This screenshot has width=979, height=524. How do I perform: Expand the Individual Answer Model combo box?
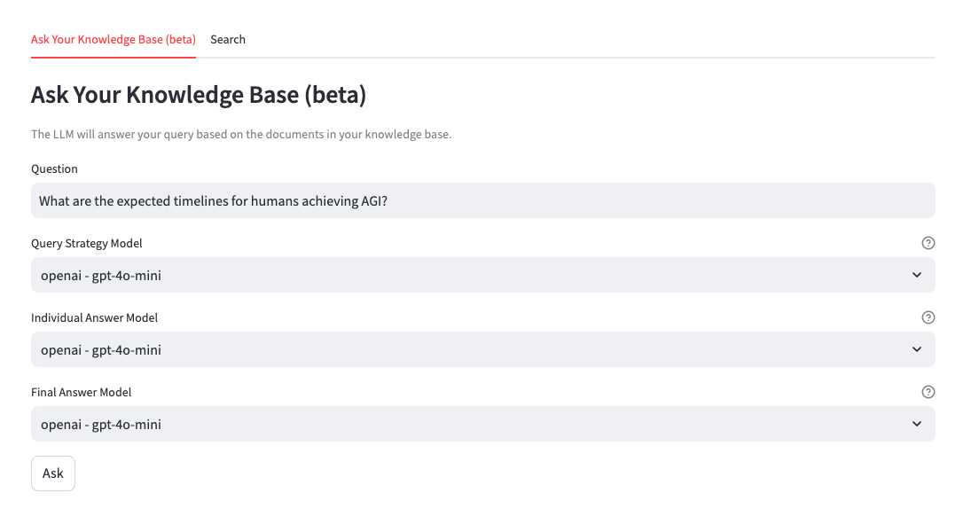[470, 349]
